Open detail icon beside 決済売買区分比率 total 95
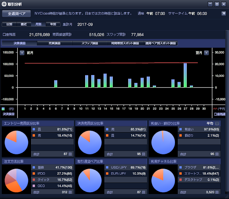The width and height of the screenshot is (229, 199). click(143, 154)
